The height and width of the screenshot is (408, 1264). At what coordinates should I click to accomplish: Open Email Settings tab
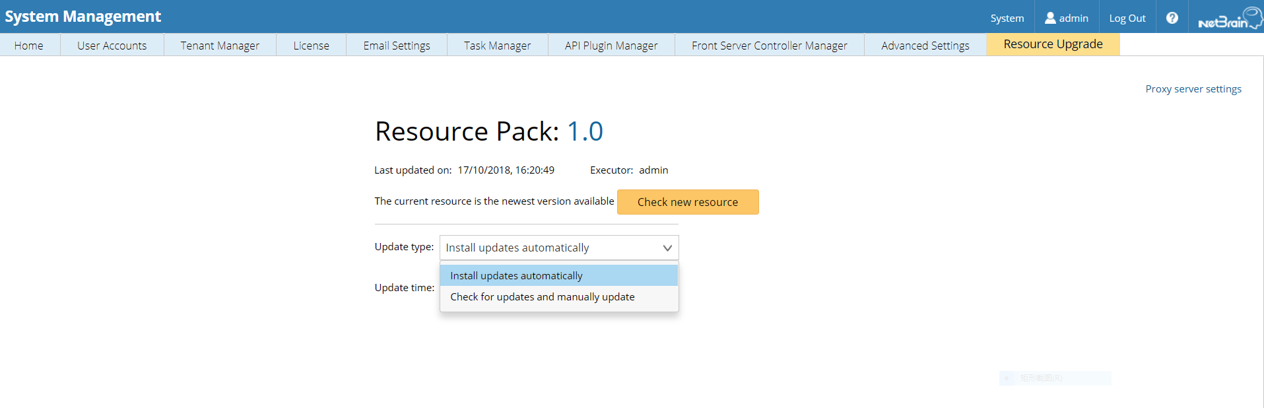coord(396,46)
